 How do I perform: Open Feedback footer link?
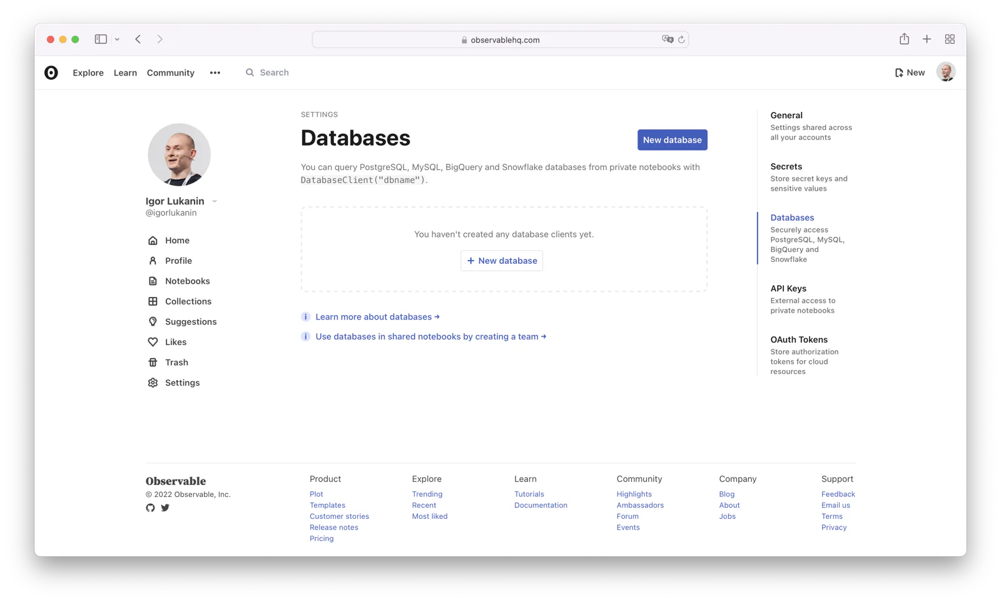click(x=838, y=494)
